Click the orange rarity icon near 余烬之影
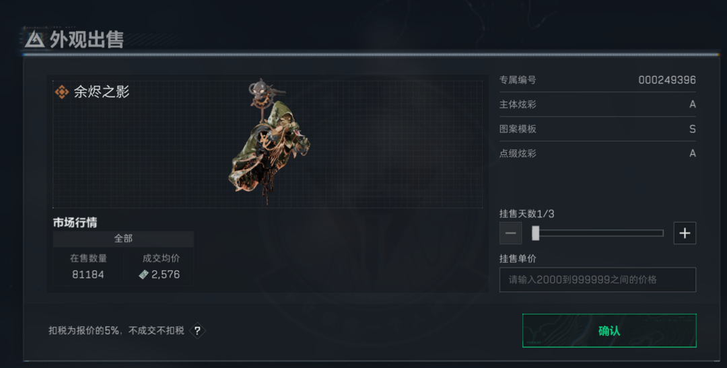Viewport: 727px width, 368px height. pos(62,91)
